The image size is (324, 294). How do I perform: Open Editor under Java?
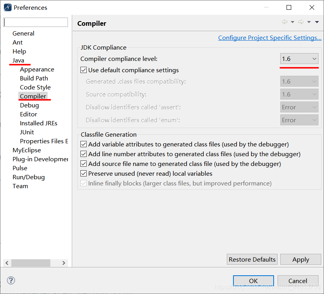(28, 114)
